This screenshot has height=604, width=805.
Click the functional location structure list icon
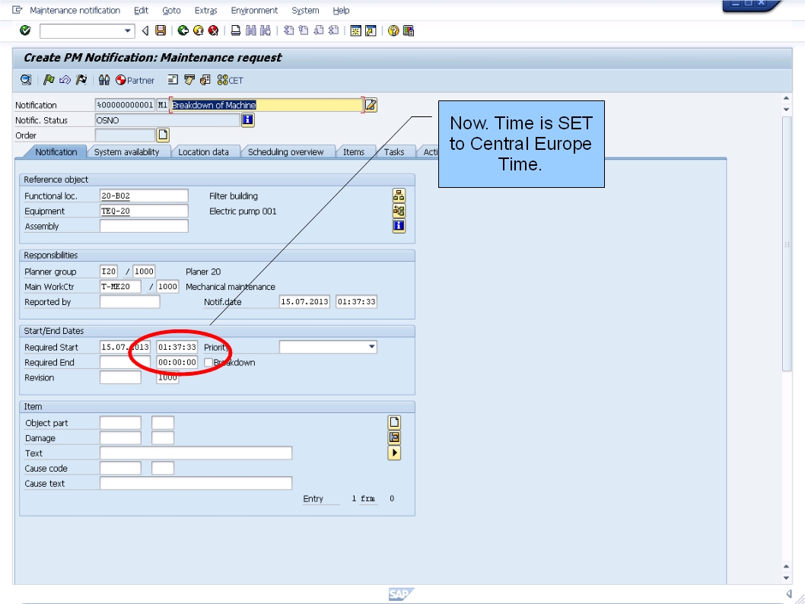pyautogui.click(x=399, y=196)
